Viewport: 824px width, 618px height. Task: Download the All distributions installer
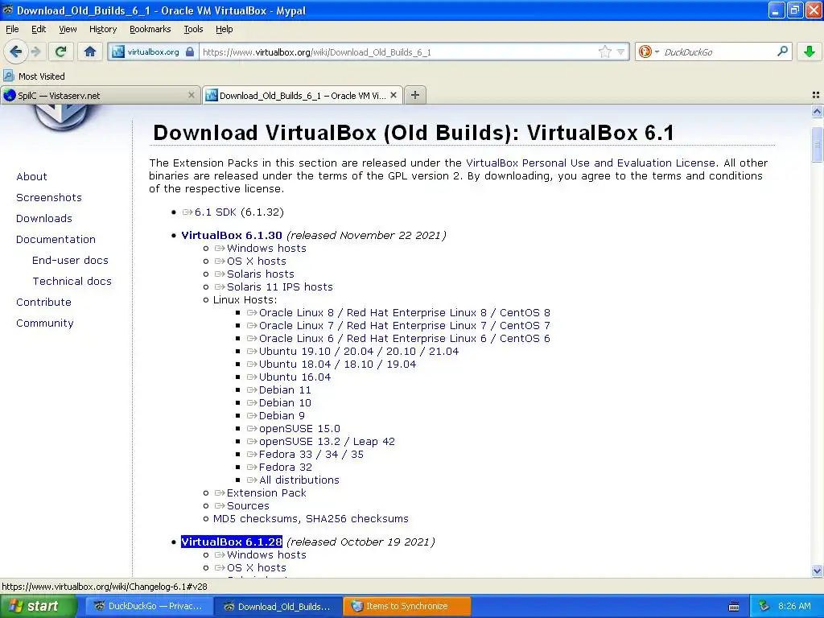click(x=299, y=480)
